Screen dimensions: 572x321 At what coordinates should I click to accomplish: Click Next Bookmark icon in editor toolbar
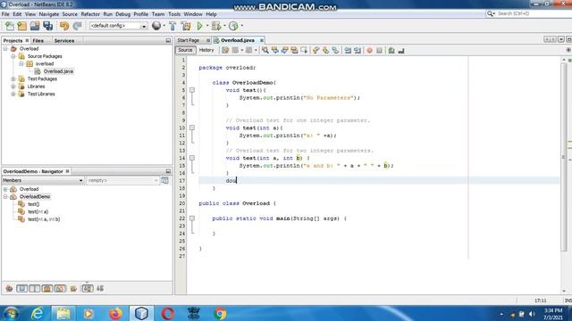325,50
